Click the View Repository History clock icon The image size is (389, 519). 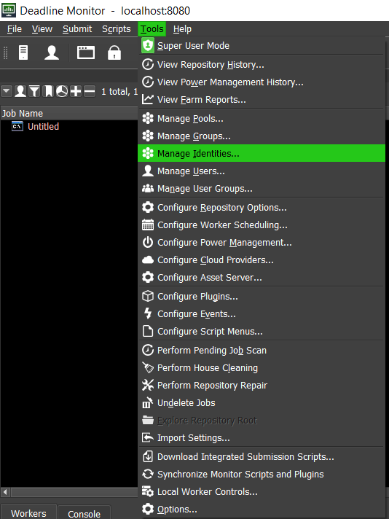click(148, 65)
